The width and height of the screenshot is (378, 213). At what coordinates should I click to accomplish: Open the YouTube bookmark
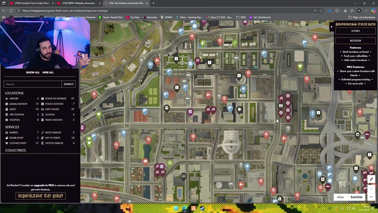(133, 17)
